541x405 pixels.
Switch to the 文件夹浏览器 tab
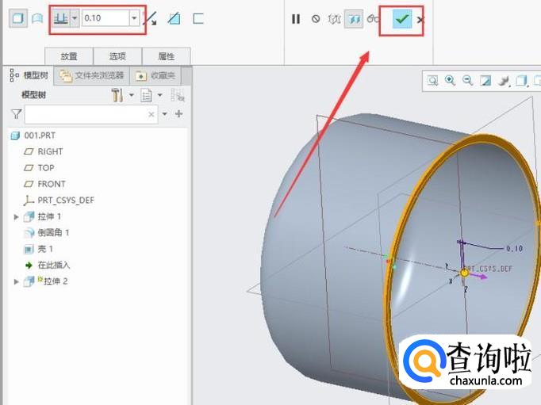92,75
